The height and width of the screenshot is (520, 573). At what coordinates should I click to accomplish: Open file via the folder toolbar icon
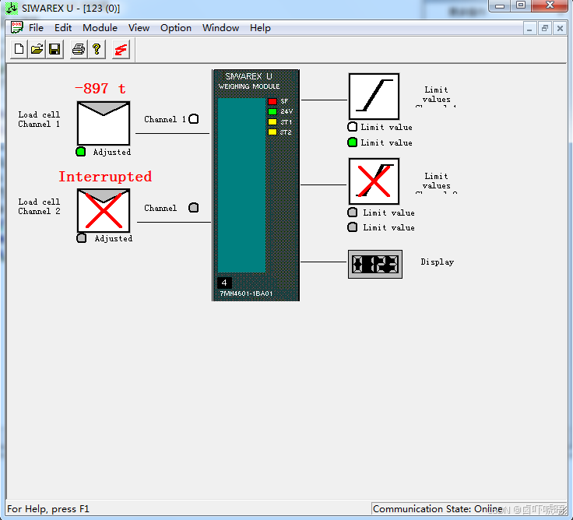(37, 49)
